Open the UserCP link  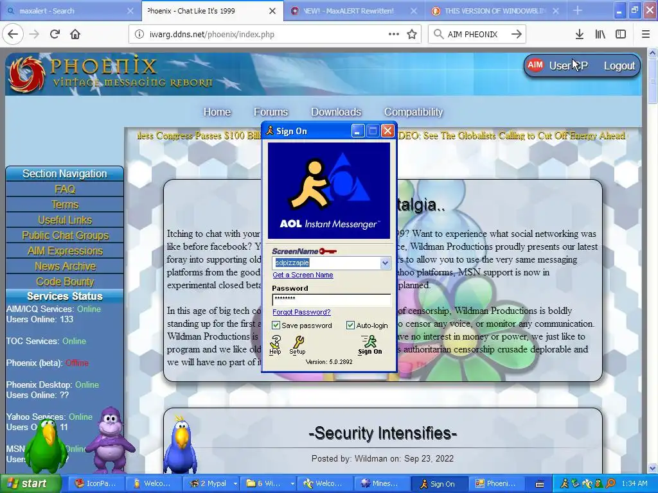569,66
